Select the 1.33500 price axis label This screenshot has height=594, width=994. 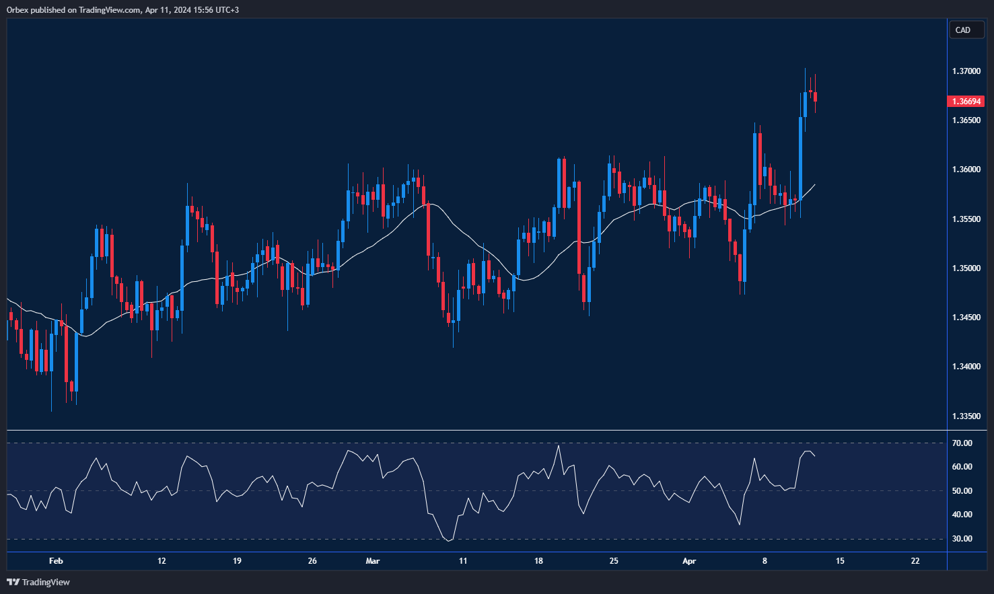(966, 416)
